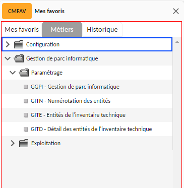Screen dimensions: 184x188
Task: Click the Exploitation folder icon
Action: click(x=24, y=143)
